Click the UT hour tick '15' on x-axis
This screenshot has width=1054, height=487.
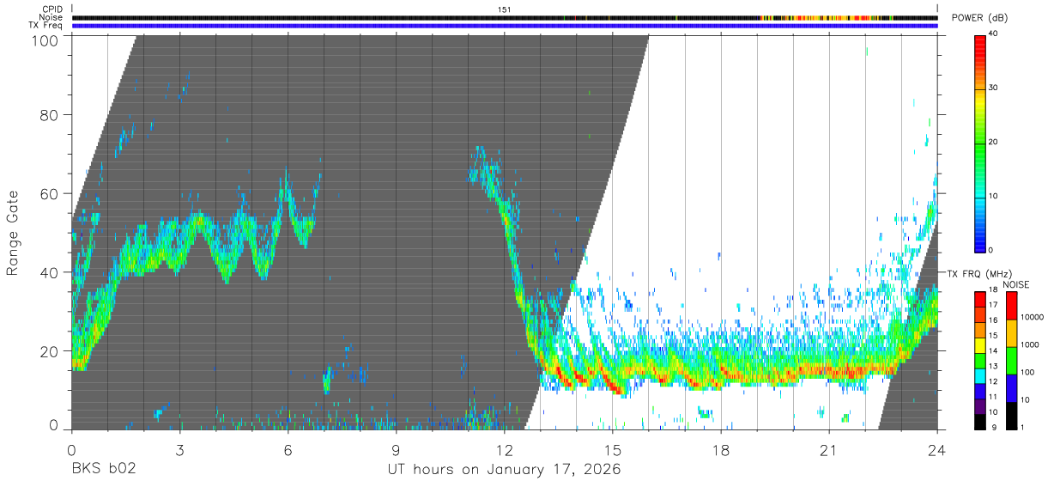[613, 449]
